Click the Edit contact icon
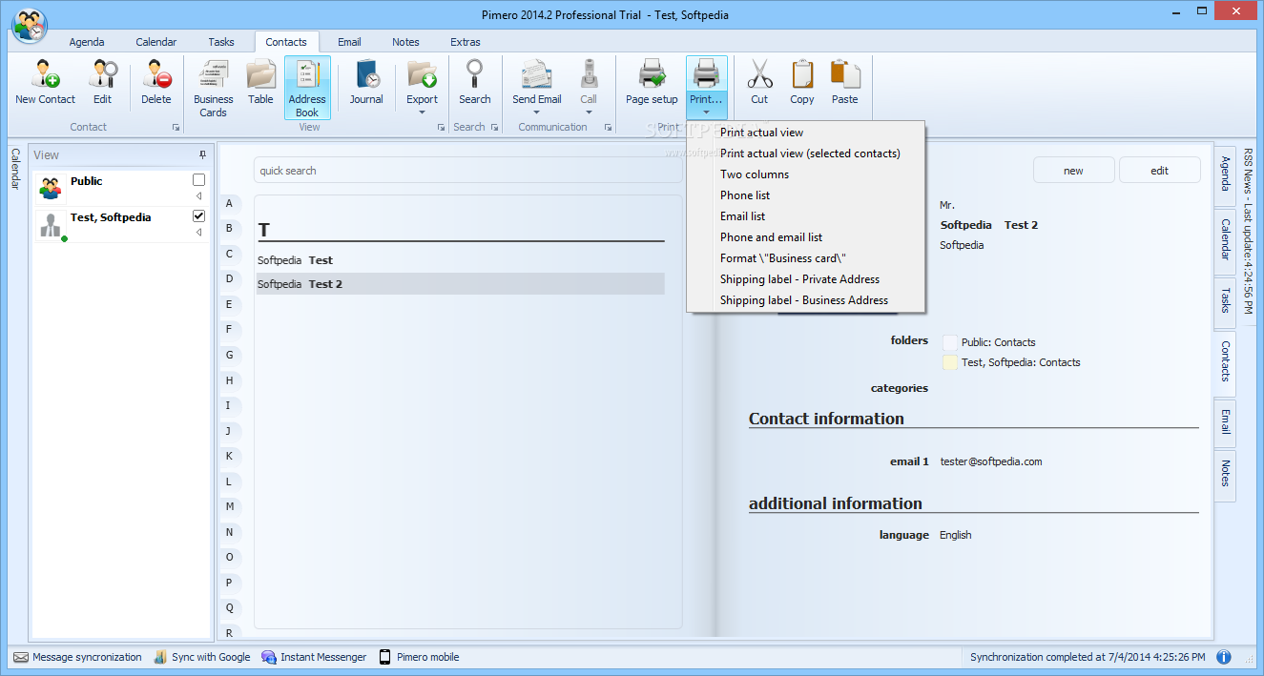This screenshot has width=1264, height=676. pos(102,74)
